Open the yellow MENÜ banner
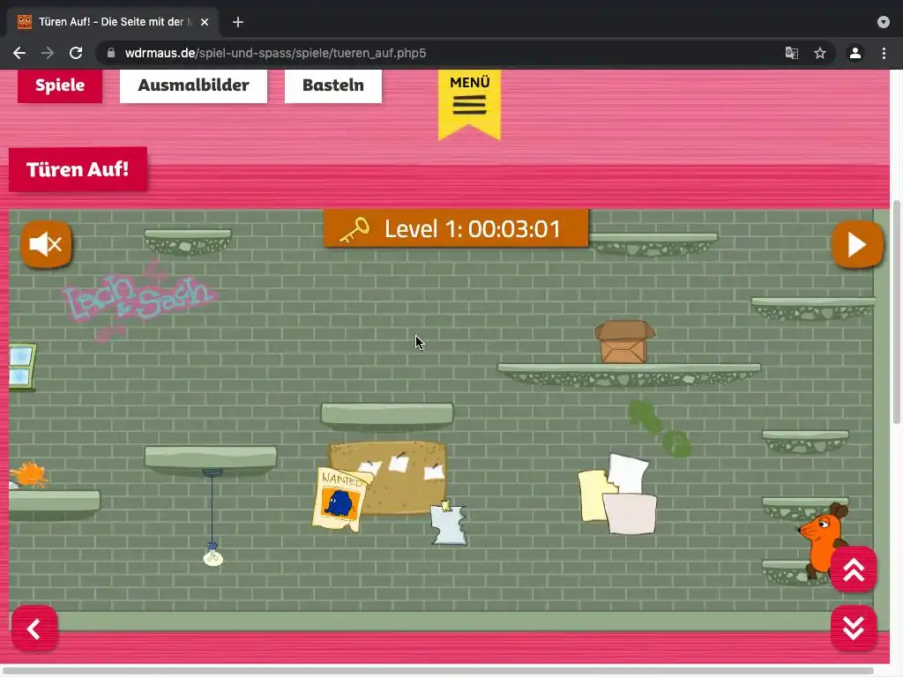Viewport: 903px width, 677px height. tap(469, 104)
